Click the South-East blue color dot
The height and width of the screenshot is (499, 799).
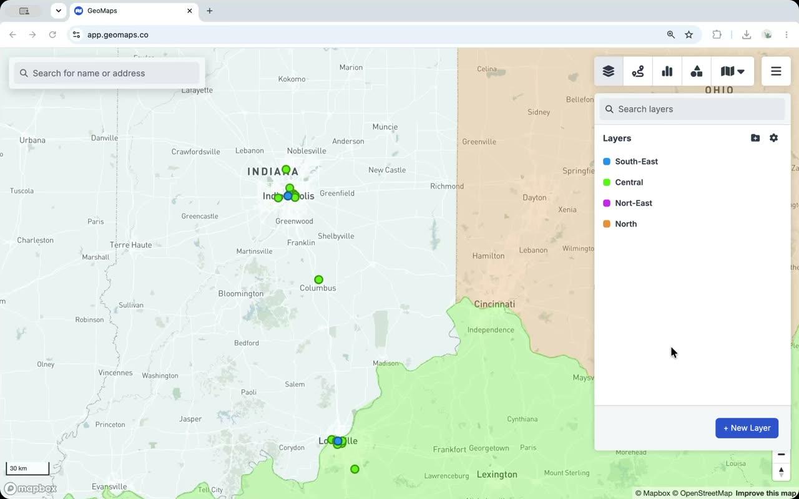[x=607, y=162]
